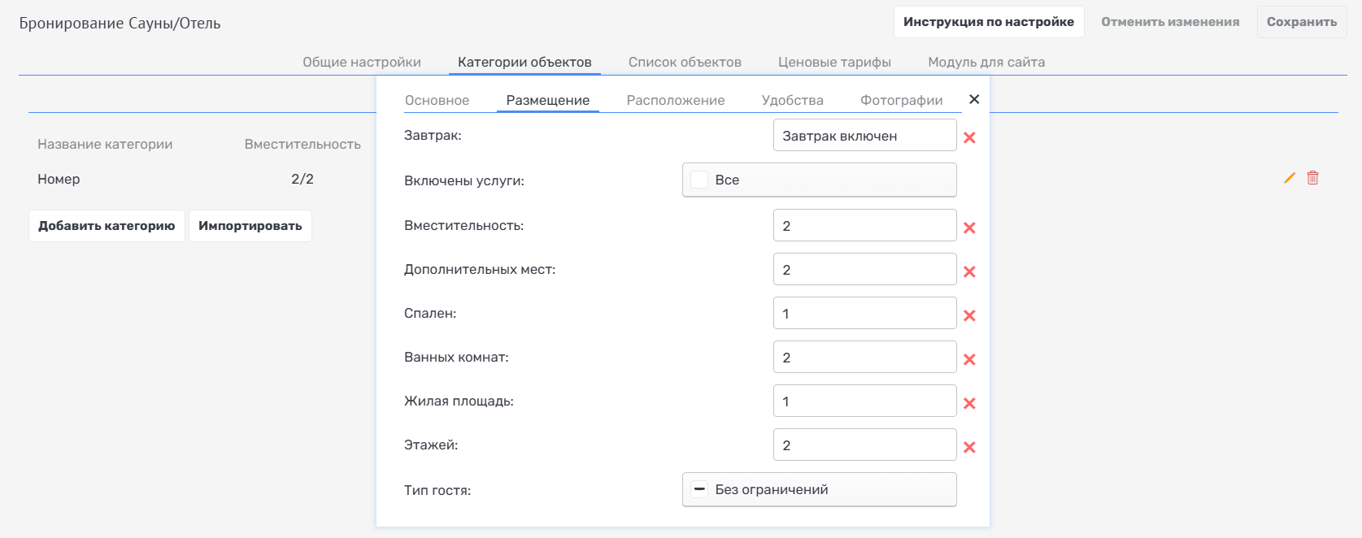The height and width of the screenshot is (538, 1362).
Task: Focus the Вместительность input field
Action: (865, 226)
